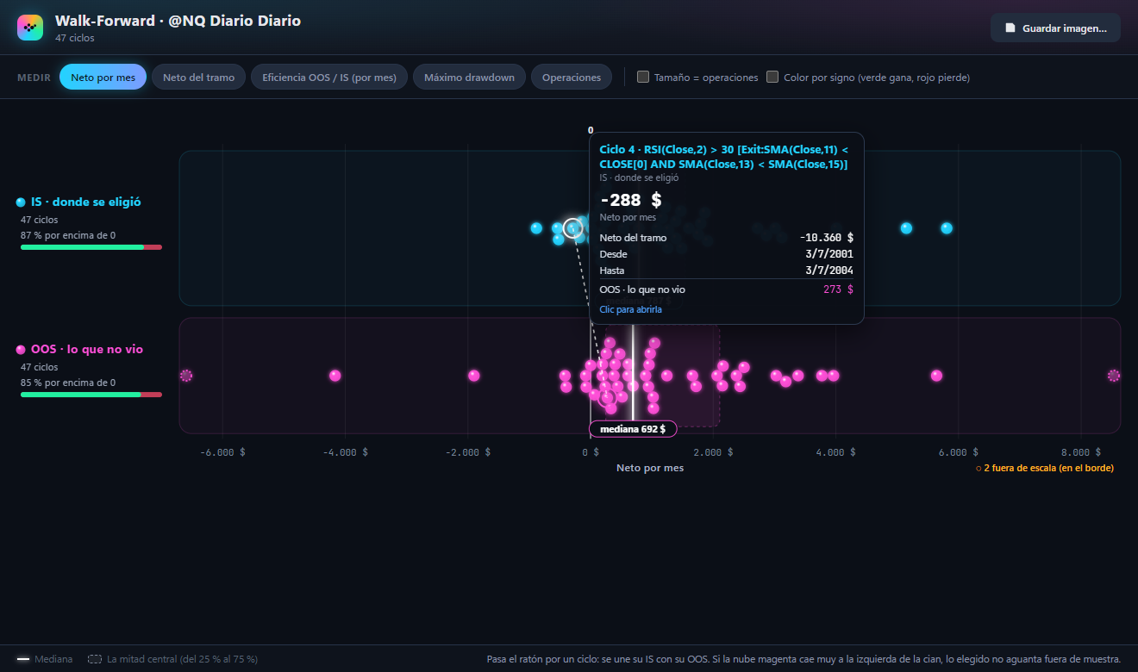Image resolution: width=1138 pixels, height=672 pixels.
Task: Click the 'Neto por mes' axis title
Action: click(650, 468)
